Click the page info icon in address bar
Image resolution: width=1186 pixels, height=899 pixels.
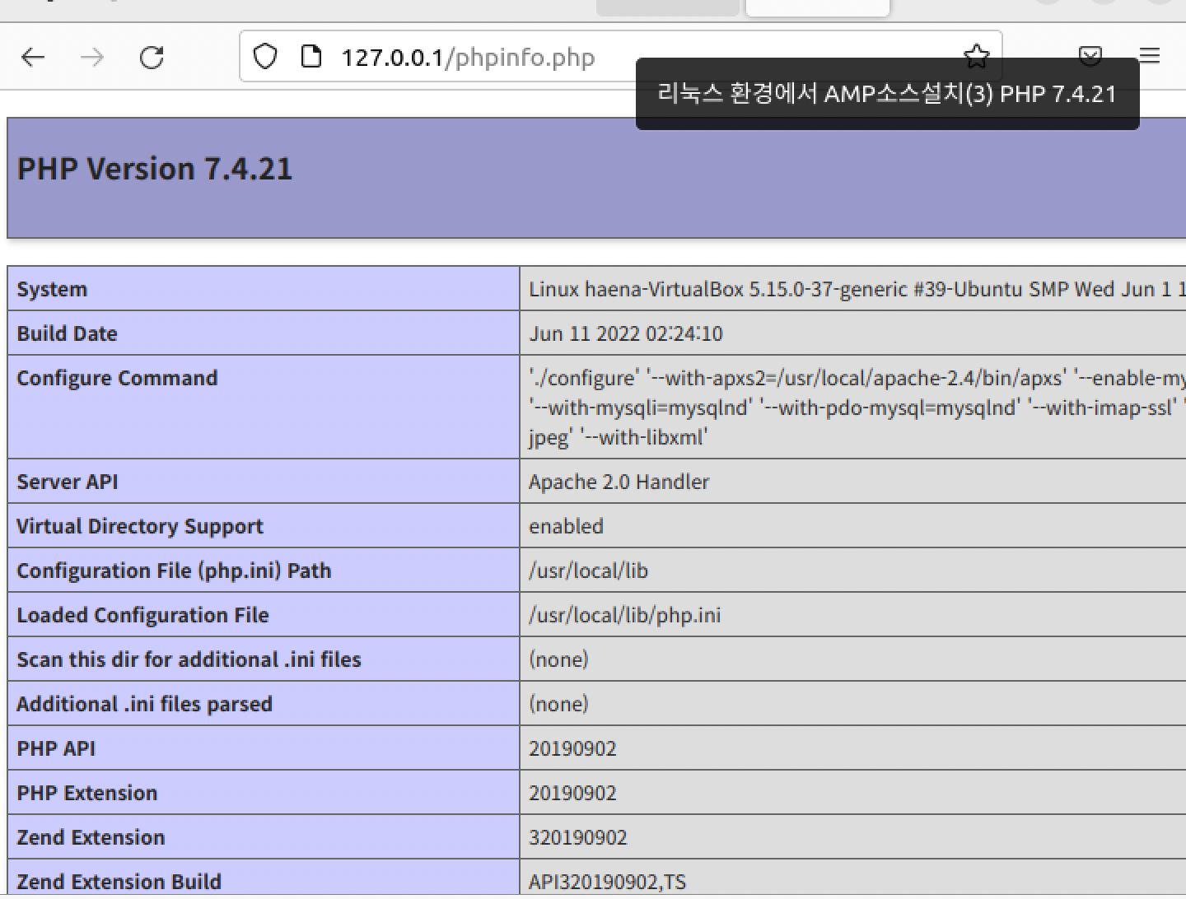click(311, 57)
